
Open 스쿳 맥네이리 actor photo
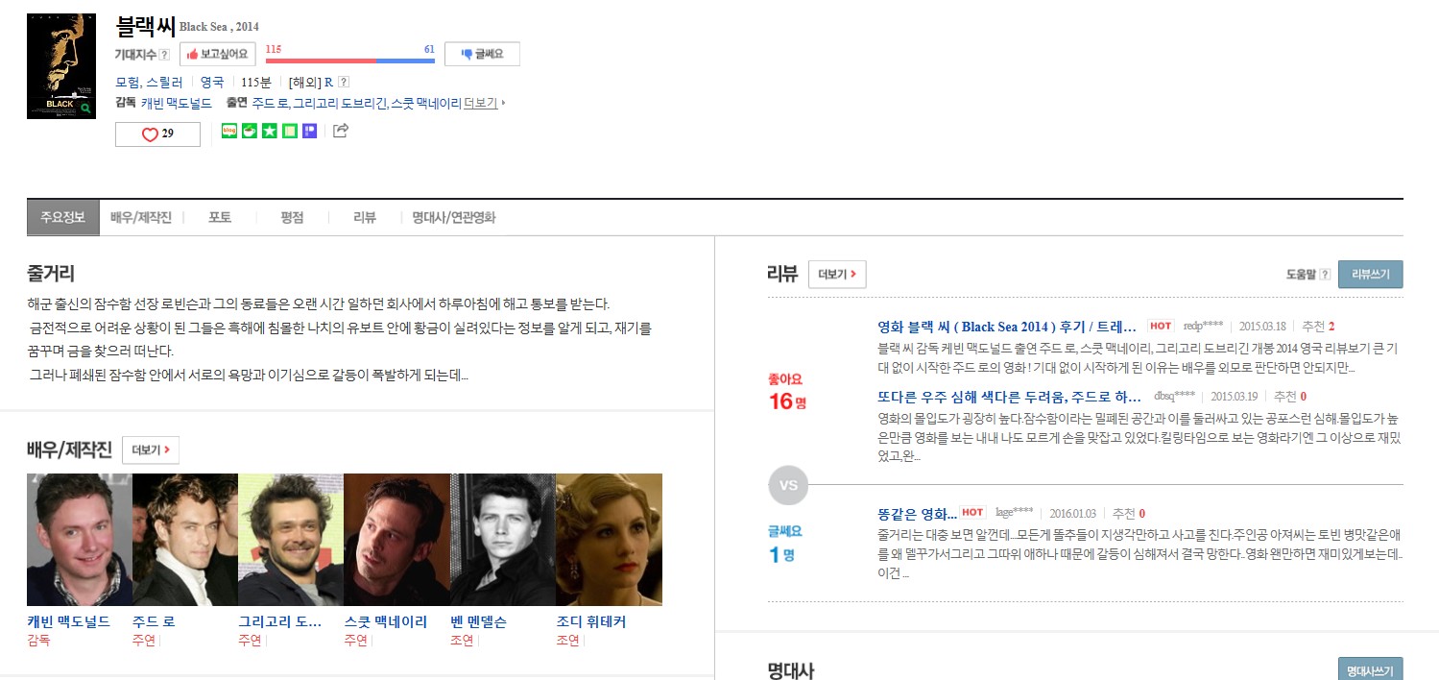pyautogui.click(x=397, y=540)
